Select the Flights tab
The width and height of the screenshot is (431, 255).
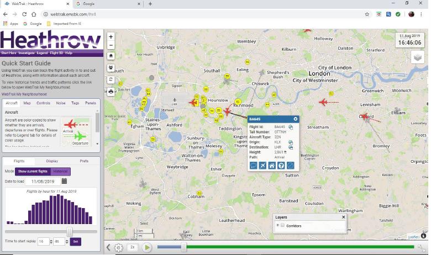[x=19, y=161]
